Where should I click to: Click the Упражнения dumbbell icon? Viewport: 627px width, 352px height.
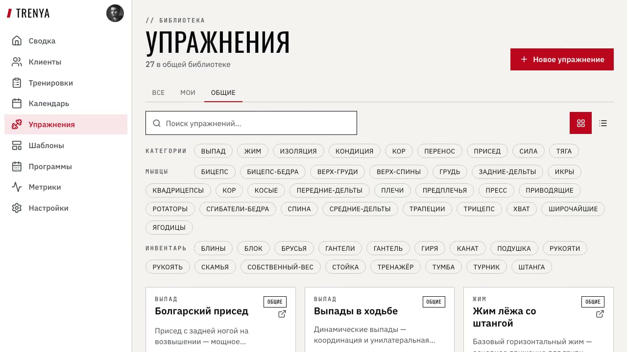17,125
